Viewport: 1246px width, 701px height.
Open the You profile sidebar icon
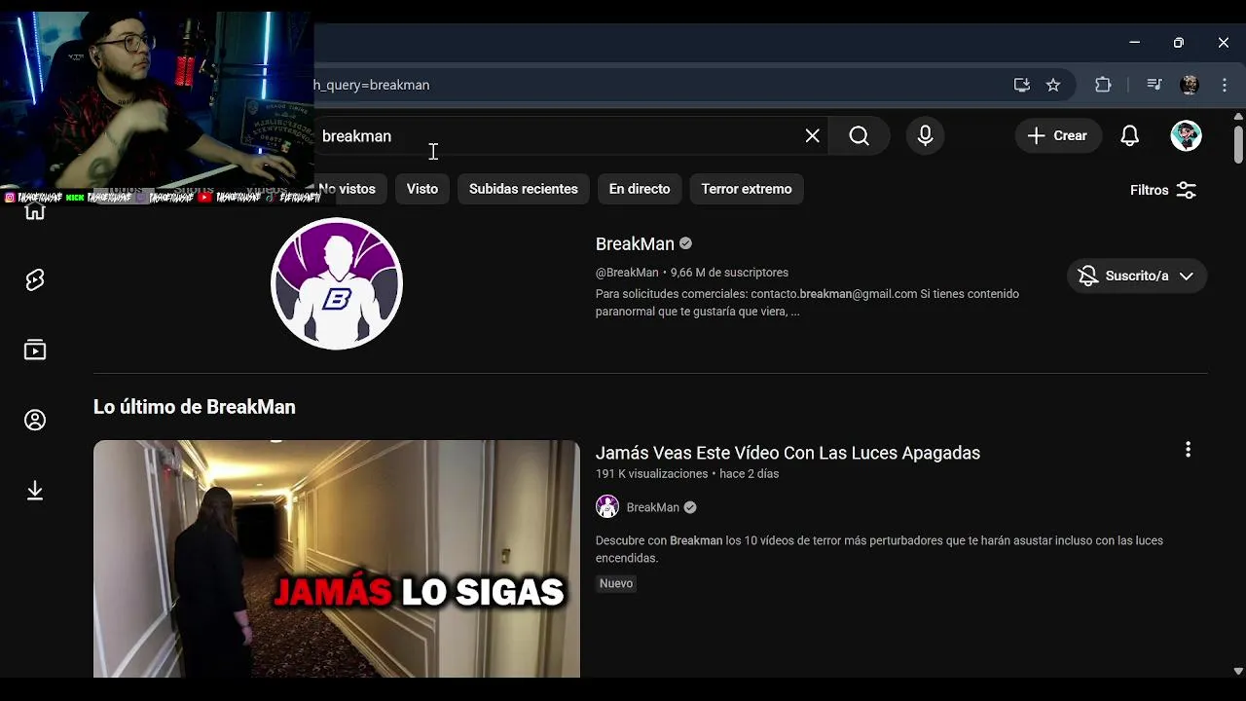(35, 421)
